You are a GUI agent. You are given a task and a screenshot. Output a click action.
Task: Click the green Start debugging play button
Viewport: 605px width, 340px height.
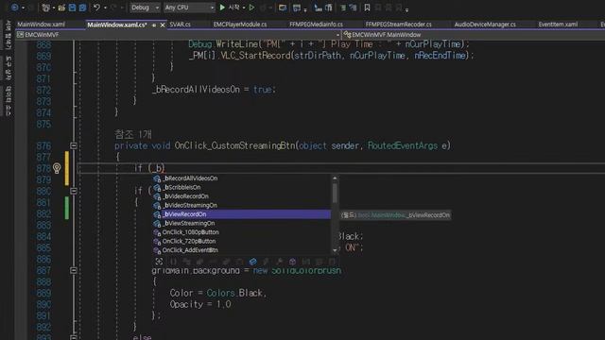pyautogui.click(x=222, y=8)
